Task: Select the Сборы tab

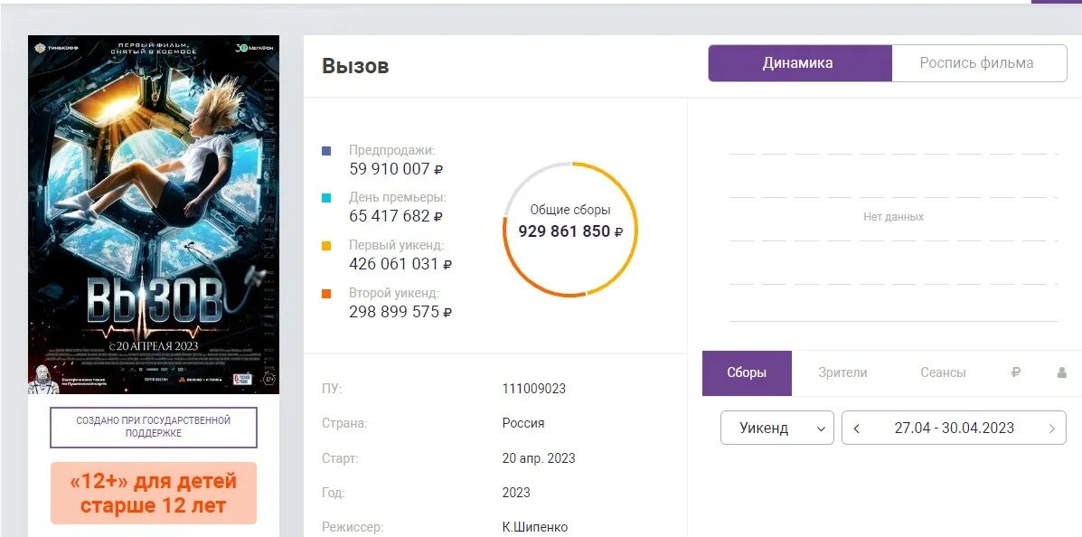Action: (747, 372)
